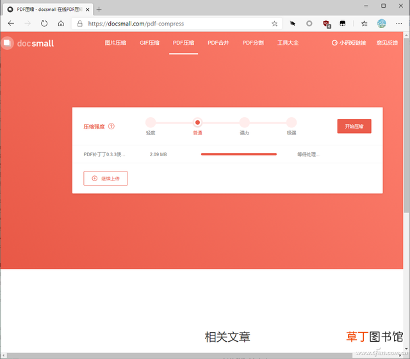Click the red upload progress bar
Image resolution: width=410 pixels, height=359 pixels.
click(x=239, y=154)
